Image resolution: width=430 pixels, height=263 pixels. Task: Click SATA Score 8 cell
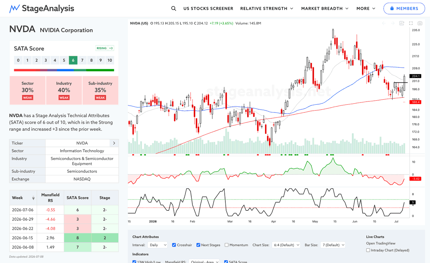[78, 237]
